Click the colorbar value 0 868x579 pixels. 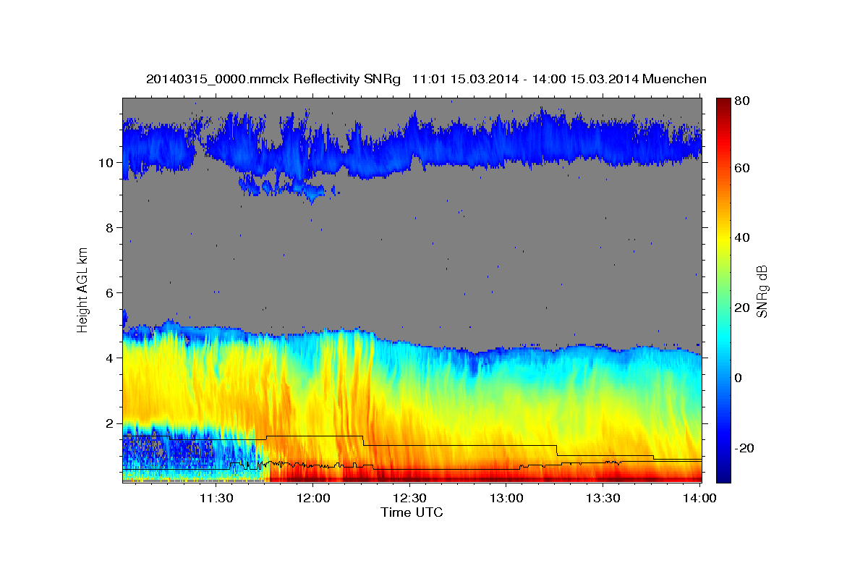click(740, 378)
